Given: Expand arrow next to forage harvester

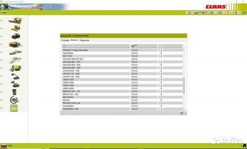Looking at the screenshot, I should 1,28.
